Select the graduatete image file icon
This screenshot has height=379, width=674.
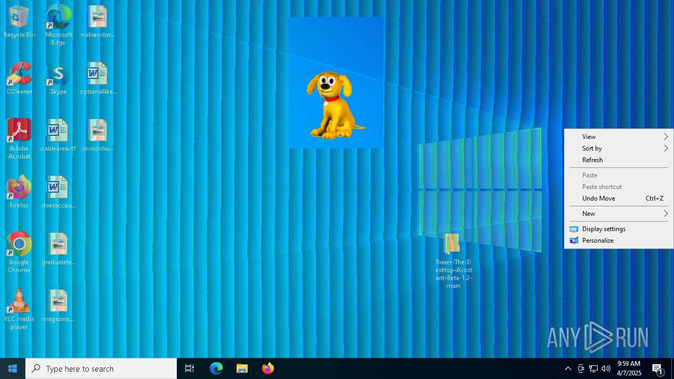pos(58,250)
